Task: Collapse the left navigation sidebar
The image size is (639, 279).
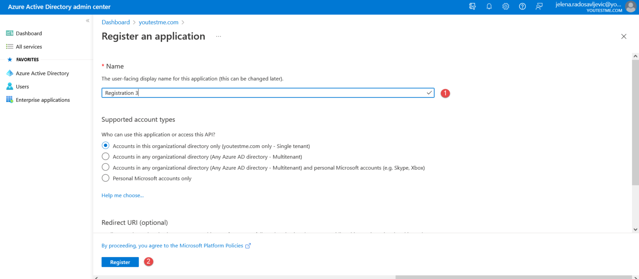Action: click(x=87, y=20)
